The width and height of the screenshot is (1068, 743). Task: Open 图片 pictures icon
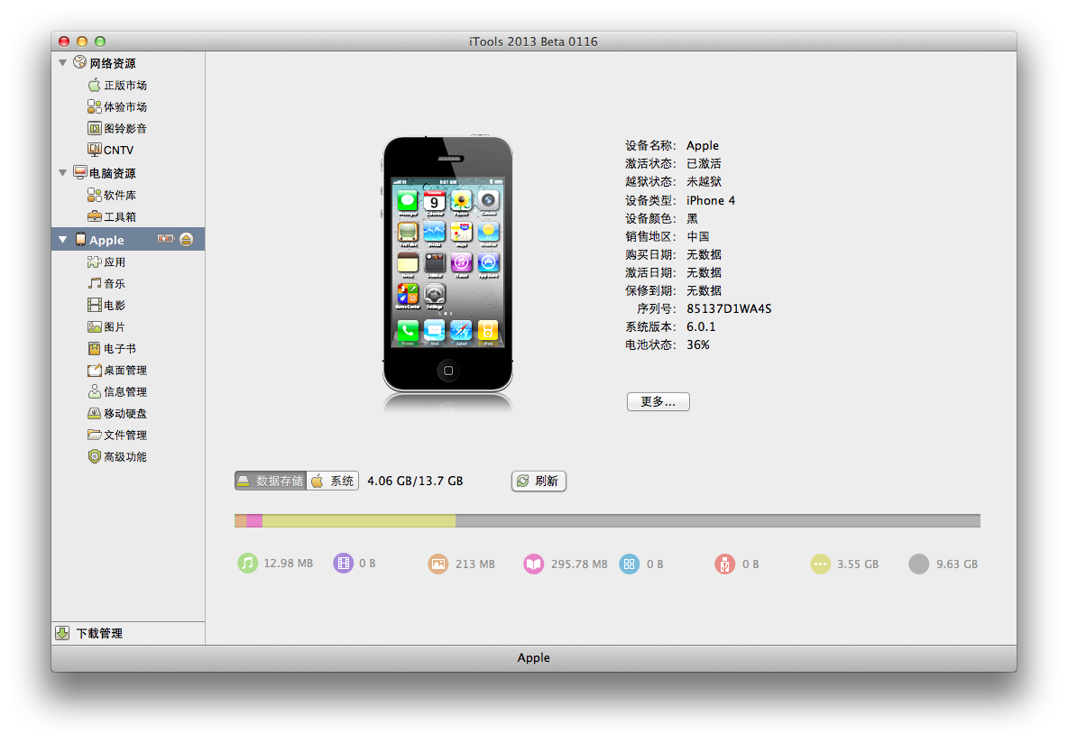(94, 327)
